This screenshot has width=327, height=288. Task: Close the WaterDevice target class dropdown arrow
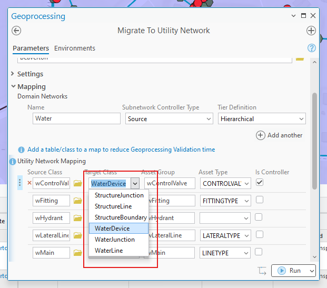pyautogui.click(x=135, y=184)
